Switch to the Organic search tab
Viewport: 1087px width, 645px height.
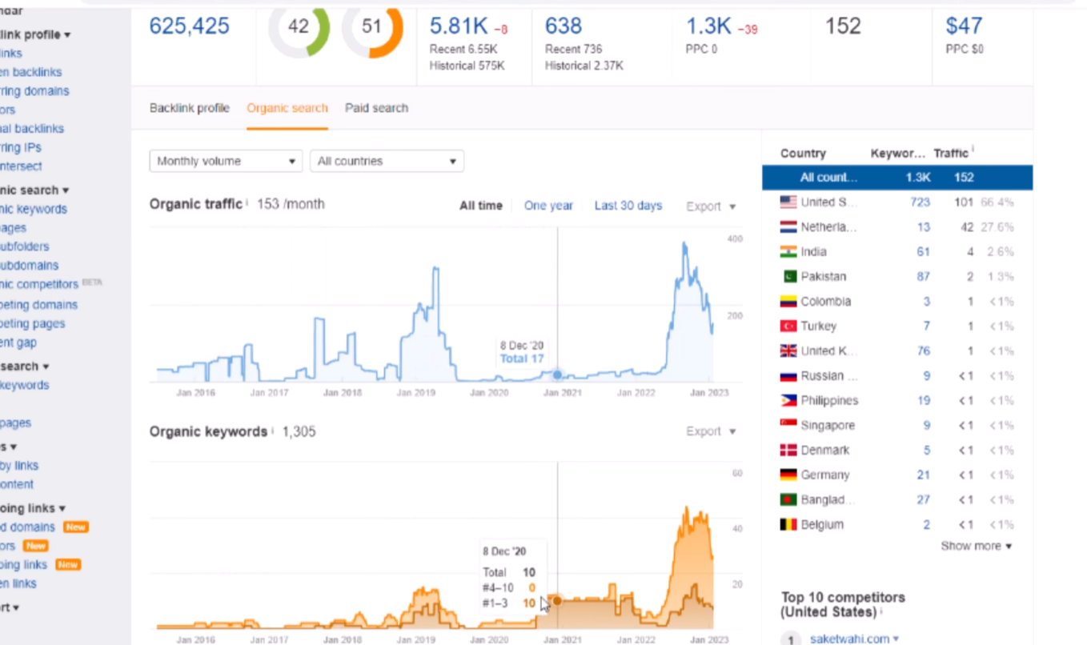[x=287, y=108]
